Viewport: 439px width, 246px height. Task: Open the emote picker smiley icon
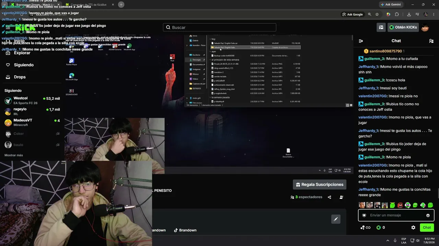[x=428, y=215]
